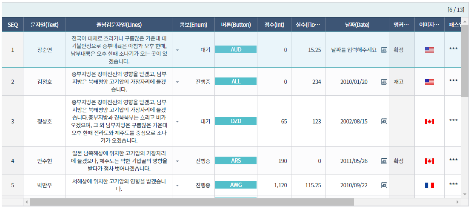The height and width of the screenshot is (209, 471).
Task: Click the 1,120 integer cell
Action: 274,185
